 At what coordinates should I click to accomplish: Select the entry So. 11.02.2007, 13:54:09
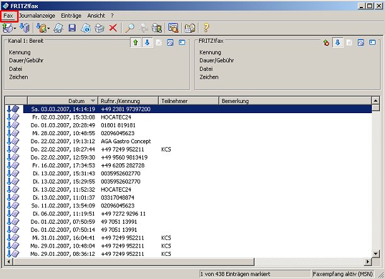pos(188,205)
